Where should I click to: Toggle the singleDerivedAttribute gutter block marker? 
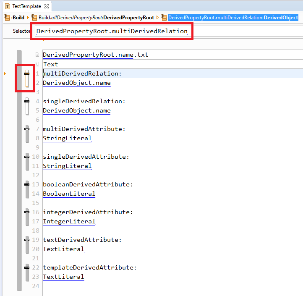click(x=27, y=157)
